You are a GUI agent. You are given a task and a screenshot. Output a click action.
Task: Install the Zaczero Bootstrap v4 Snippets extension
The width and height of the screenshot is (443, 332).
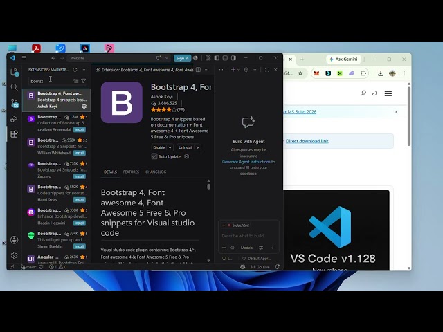tap(80, 176)
